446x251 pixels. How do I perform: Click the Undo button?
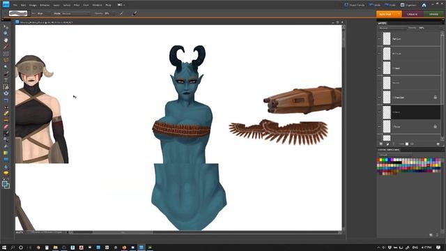tap(375, 5)
